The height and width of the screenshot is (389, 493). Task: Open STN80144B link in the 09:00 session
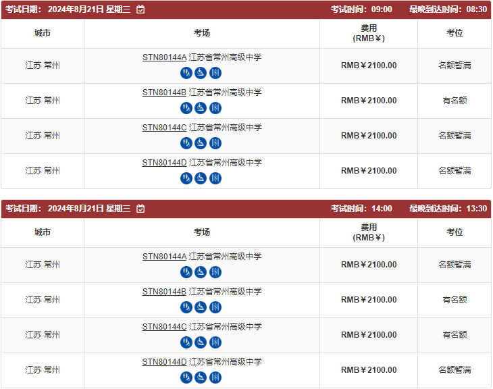point(164,93)
